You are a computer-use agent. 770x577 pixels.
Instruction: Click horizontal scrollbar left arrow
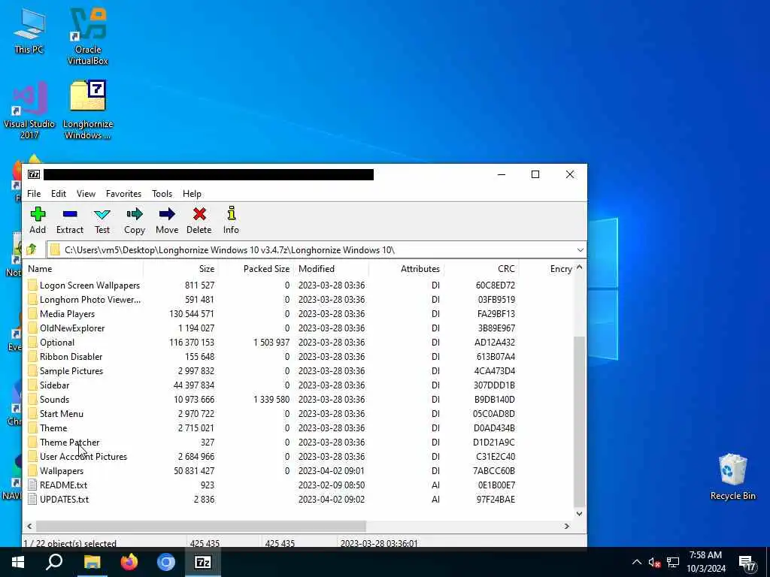(30, 527)
